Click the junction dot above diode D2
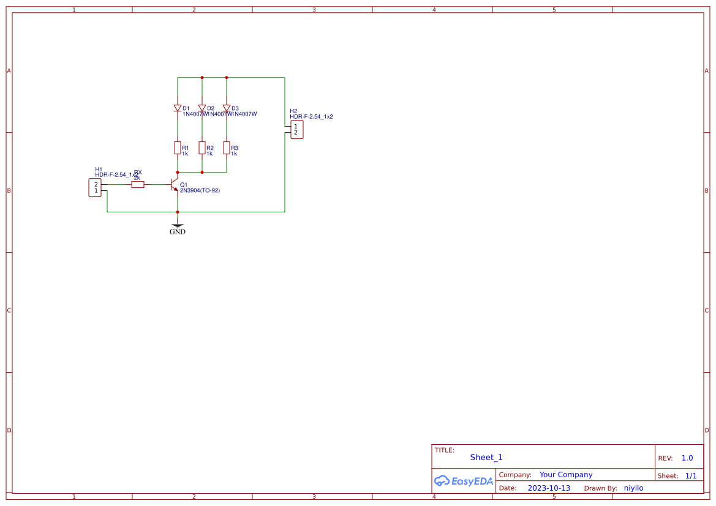This screenshot has height=506, width=716. click(x=202, y=77)
